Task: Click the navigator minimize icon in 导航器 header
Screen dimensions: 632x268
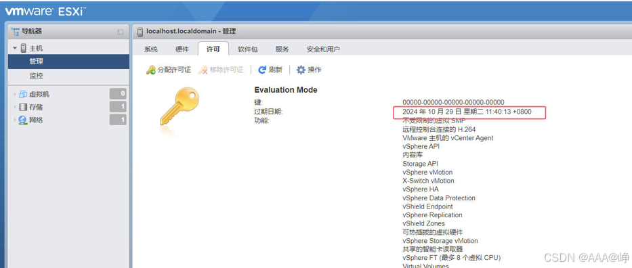Action: [x=121, y=32]
